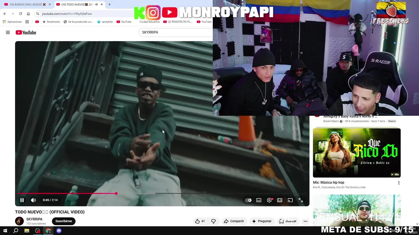
Task: Open Aplicaciones in bookmarks bar
Action: pyautogui.click(x=12, y=22)
